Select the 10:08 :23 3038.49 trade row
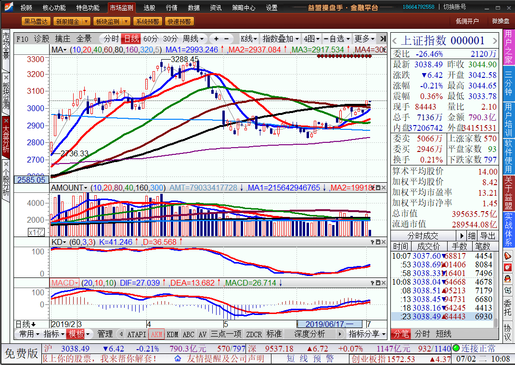The image size is (515, 365). pyautogui.click(x=442, y=316)
